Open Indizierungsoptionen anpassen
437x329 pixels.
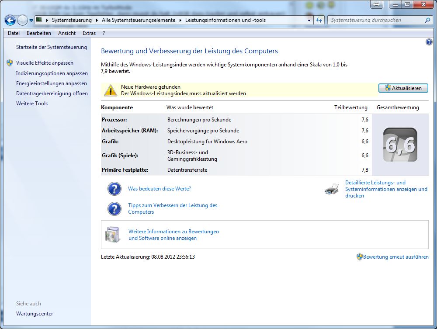[52, 73]
